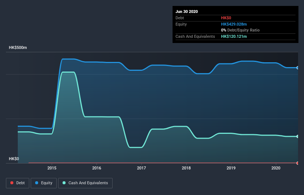Toggle the Equity legend button
The height and width of the screenshot is (195, 304).
coord(44,183)
